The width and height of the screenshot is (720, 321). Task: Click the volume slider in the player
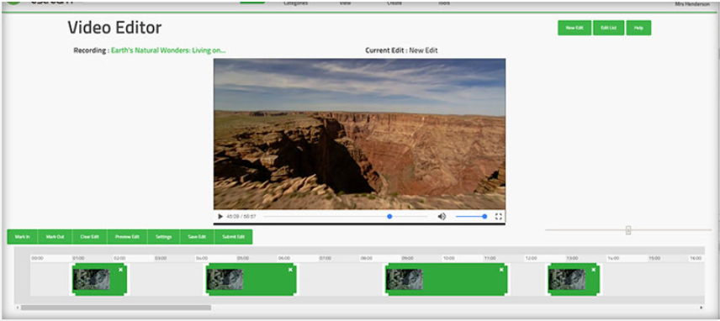(471, 217)
